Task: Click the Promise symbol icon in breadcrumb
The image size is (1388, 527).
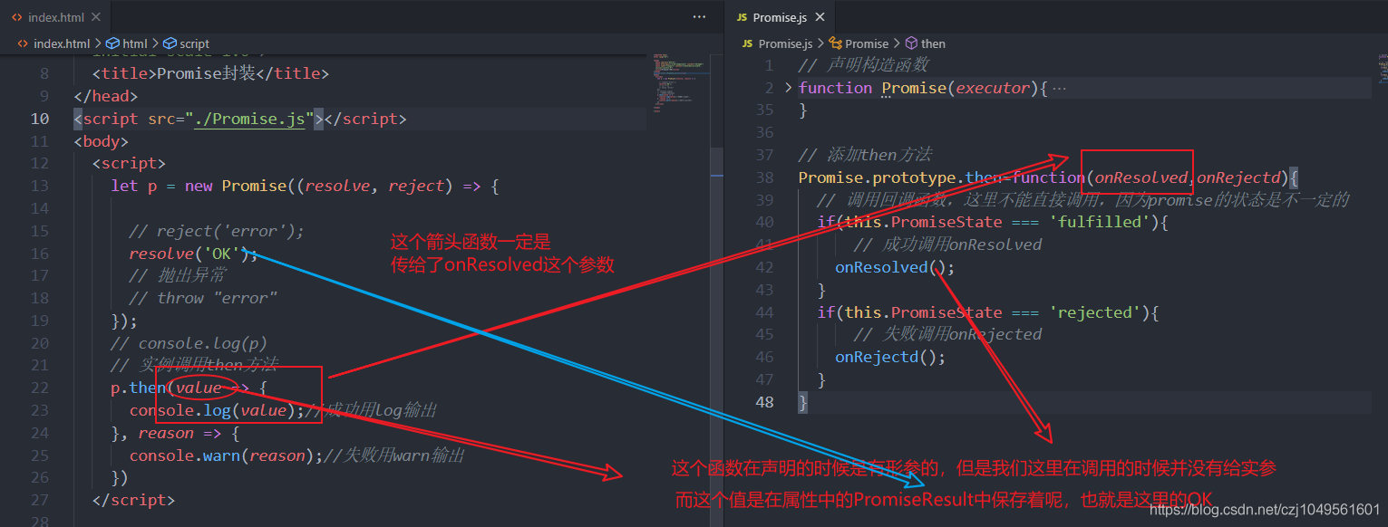Action: pos(836,43)
